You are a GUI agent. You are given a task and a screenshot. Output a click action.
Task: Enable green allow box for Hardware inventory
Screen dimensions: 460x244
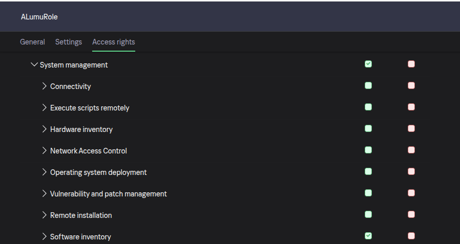tap(368, 128)
